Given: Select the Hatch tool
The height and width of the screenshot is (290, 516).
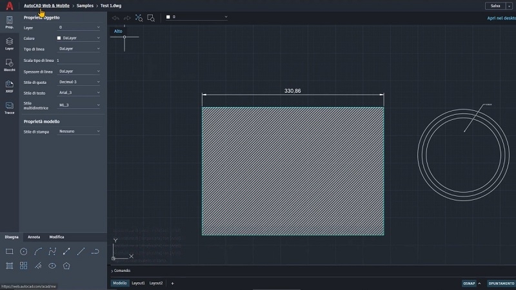Looking at the screenshot, I should 9,266.
